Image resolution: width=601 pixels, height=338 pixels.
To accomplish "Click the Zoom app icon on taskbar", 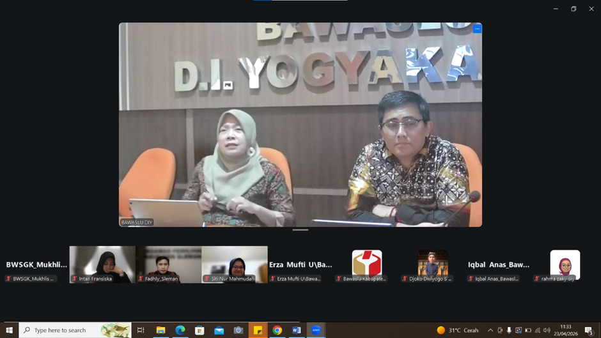I will 316,330.
